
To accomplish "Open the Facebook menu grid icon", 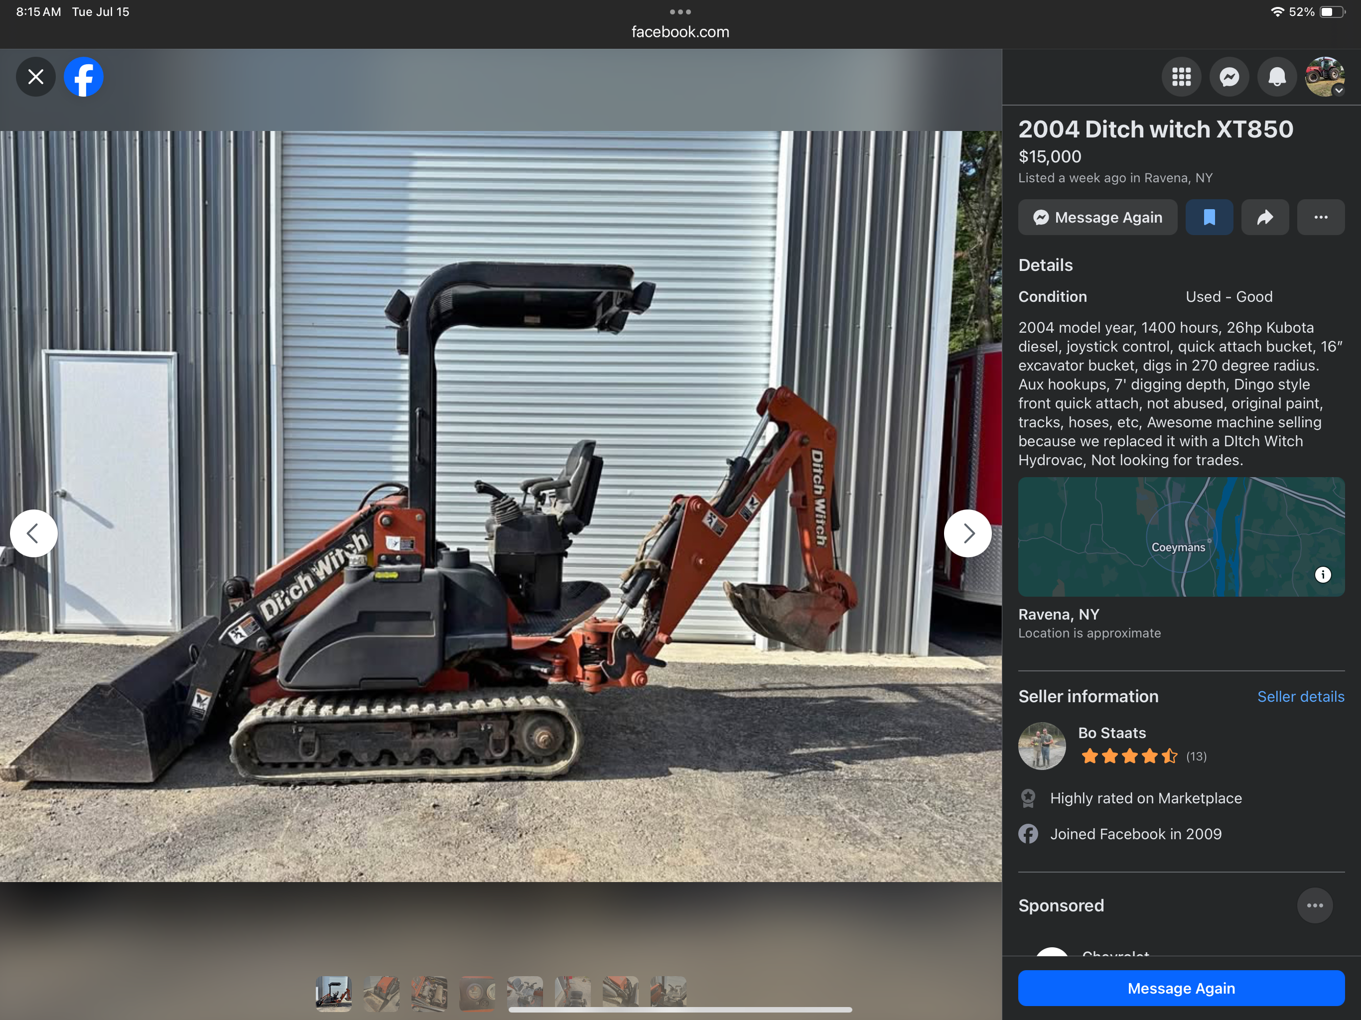I will tap(1181, 77).
